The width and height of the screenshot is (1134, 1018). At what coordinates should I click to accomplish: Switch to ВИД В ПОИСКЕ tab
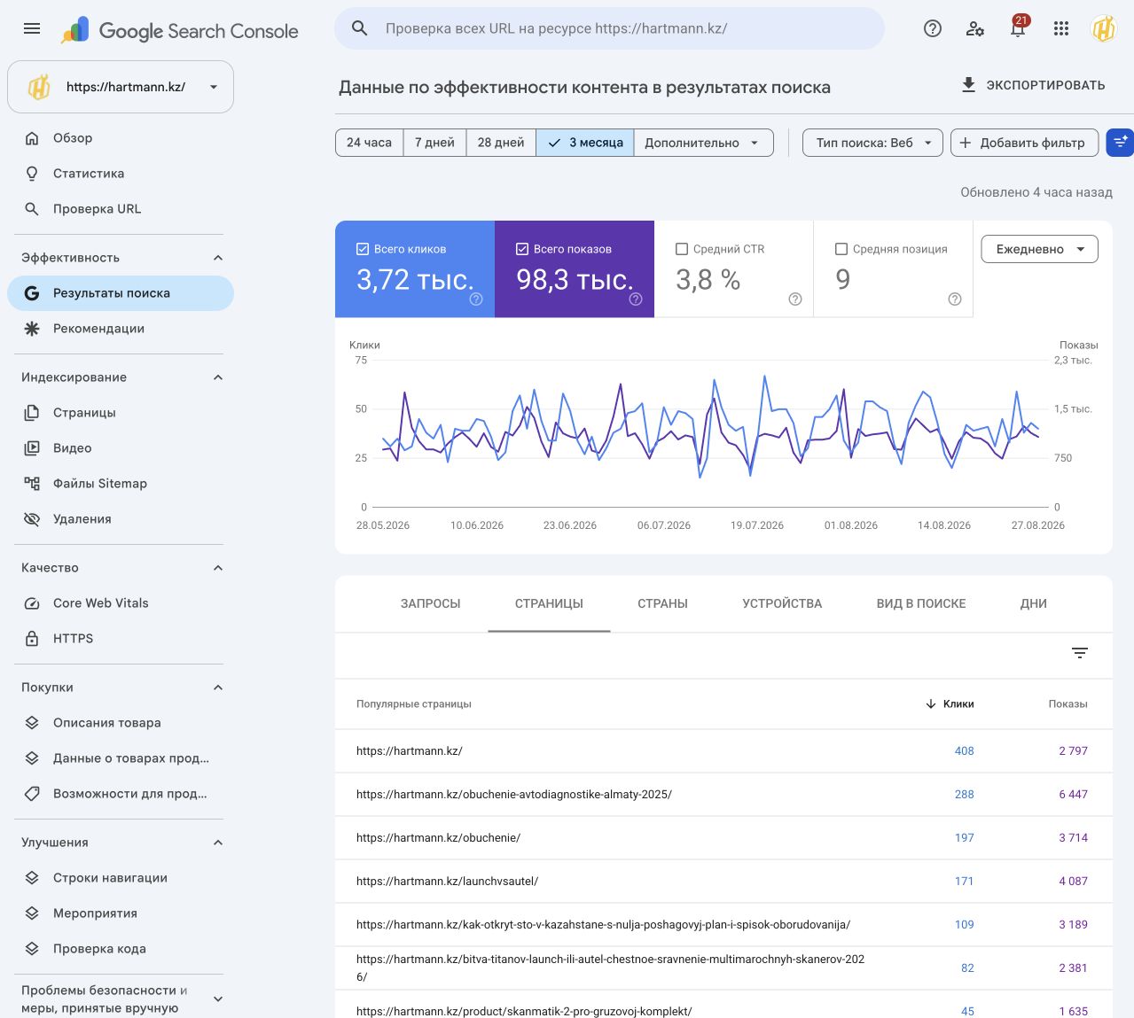click(921, 603)
